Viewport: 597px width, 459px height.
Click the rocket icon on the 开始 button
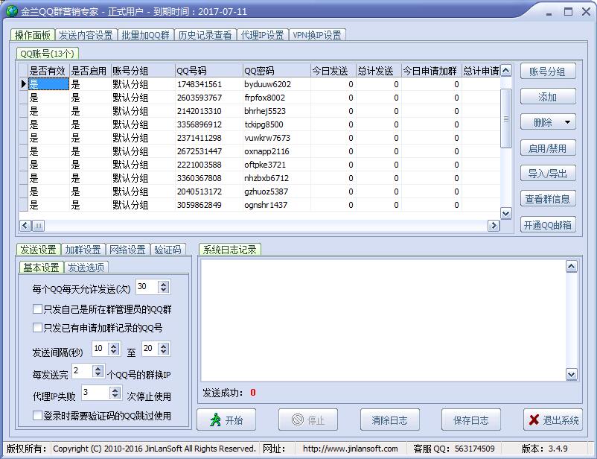tap(214, 420)
